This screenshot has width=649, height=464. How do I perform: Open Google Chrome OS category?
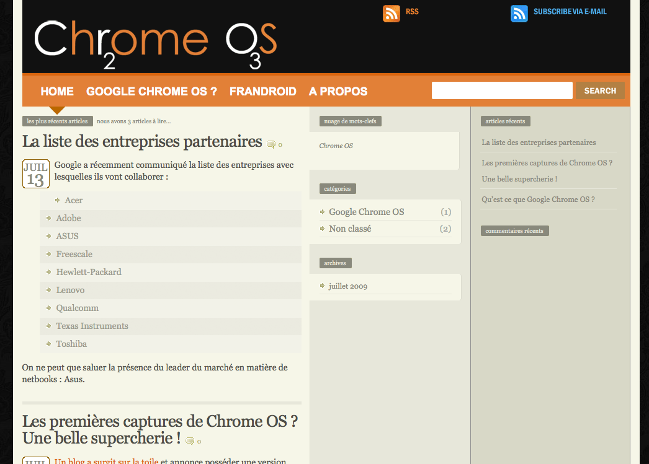[x=366, y=212]
